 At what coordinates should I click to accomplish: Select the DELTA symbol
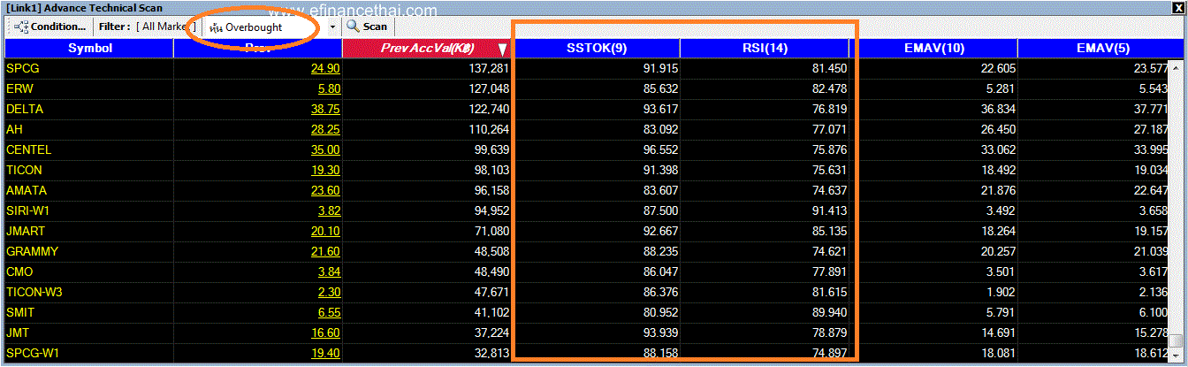pos(25,109)
